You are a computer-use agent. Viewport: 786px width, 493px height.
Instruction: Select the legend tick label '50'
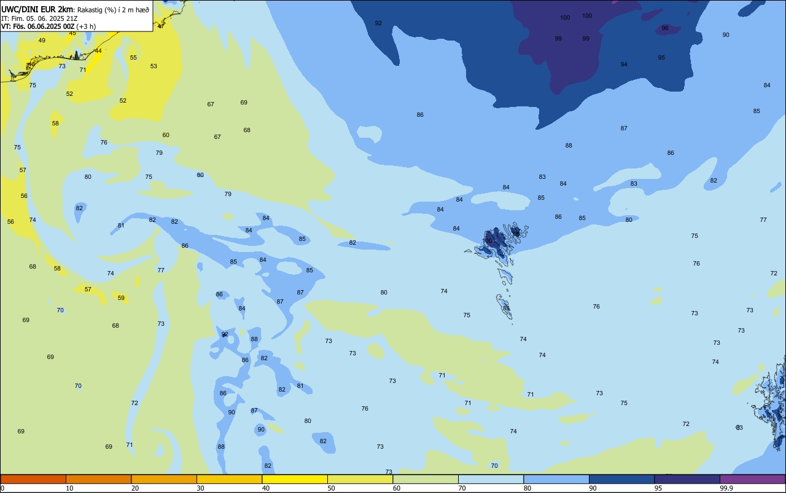pyautogui.click(x=332, y=488)
